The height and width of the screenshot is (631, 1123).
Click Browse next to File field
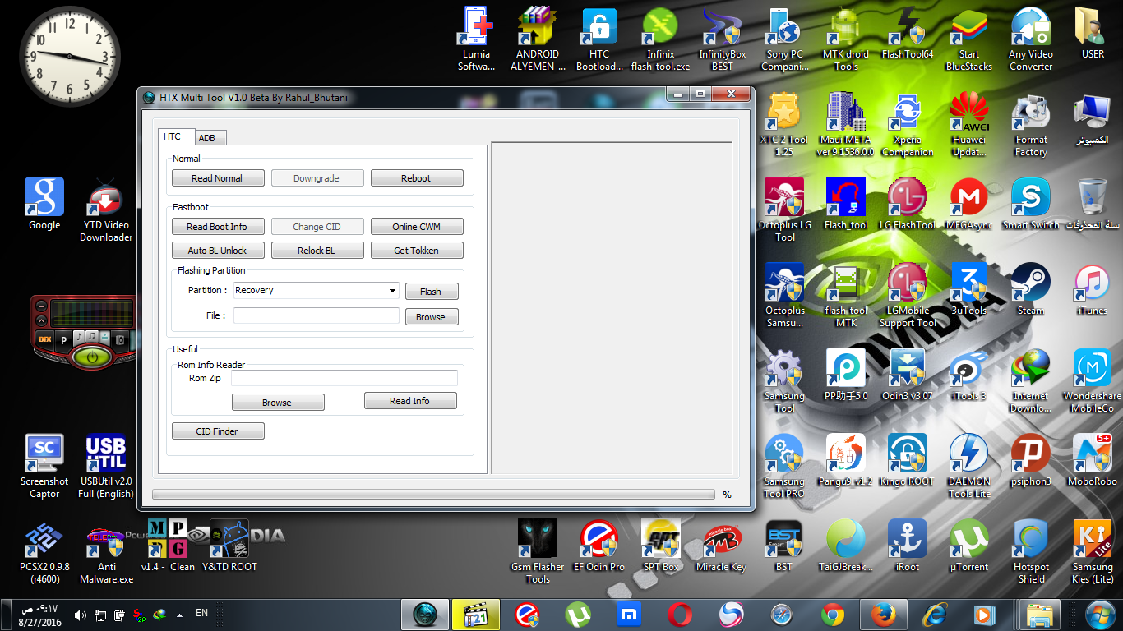[432, 317]
